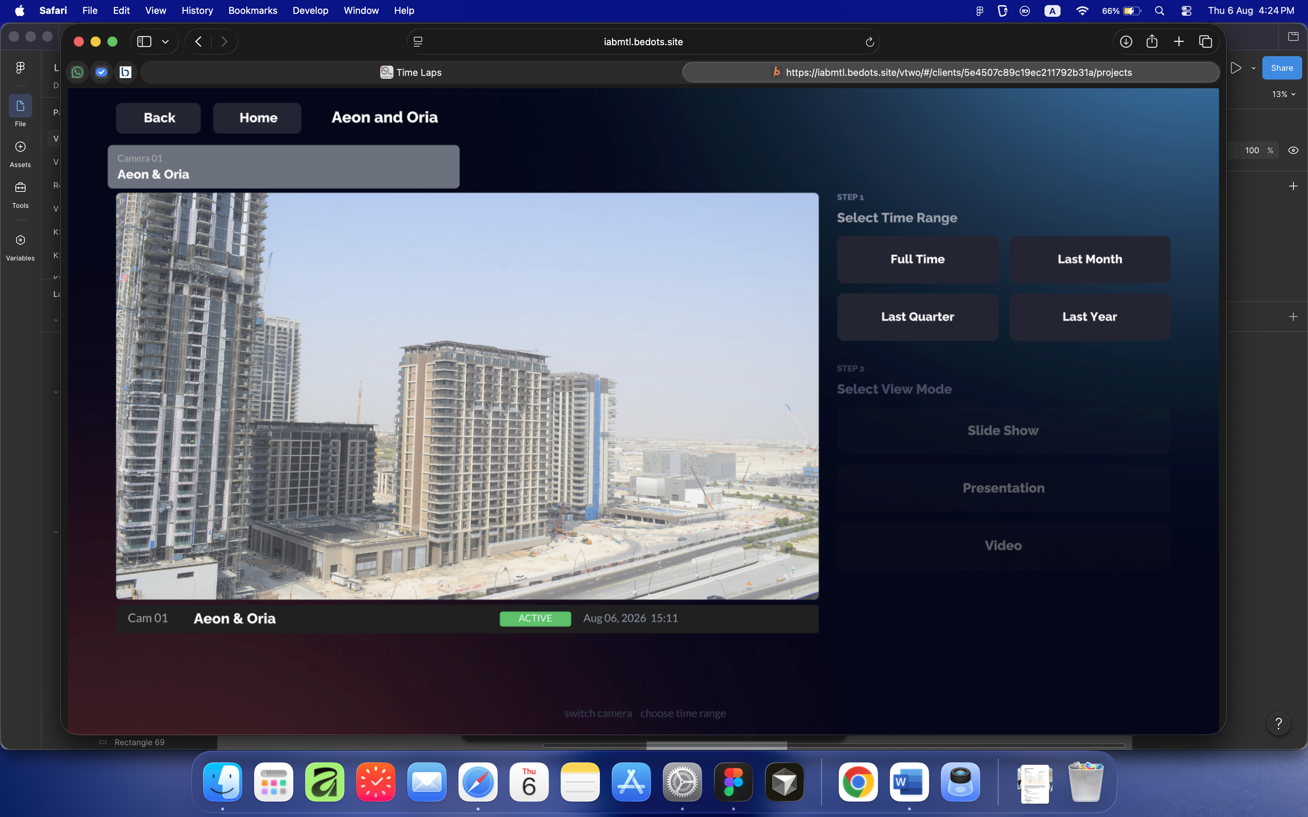Open Figma Variables panel
This screenshot has width=1308, height=817.
click(20, 247)
